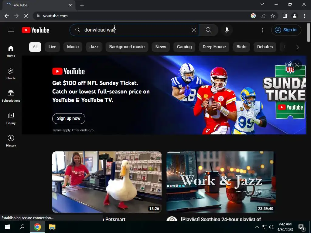
Task: Clear the search box with the X
Action: [193, 30]
